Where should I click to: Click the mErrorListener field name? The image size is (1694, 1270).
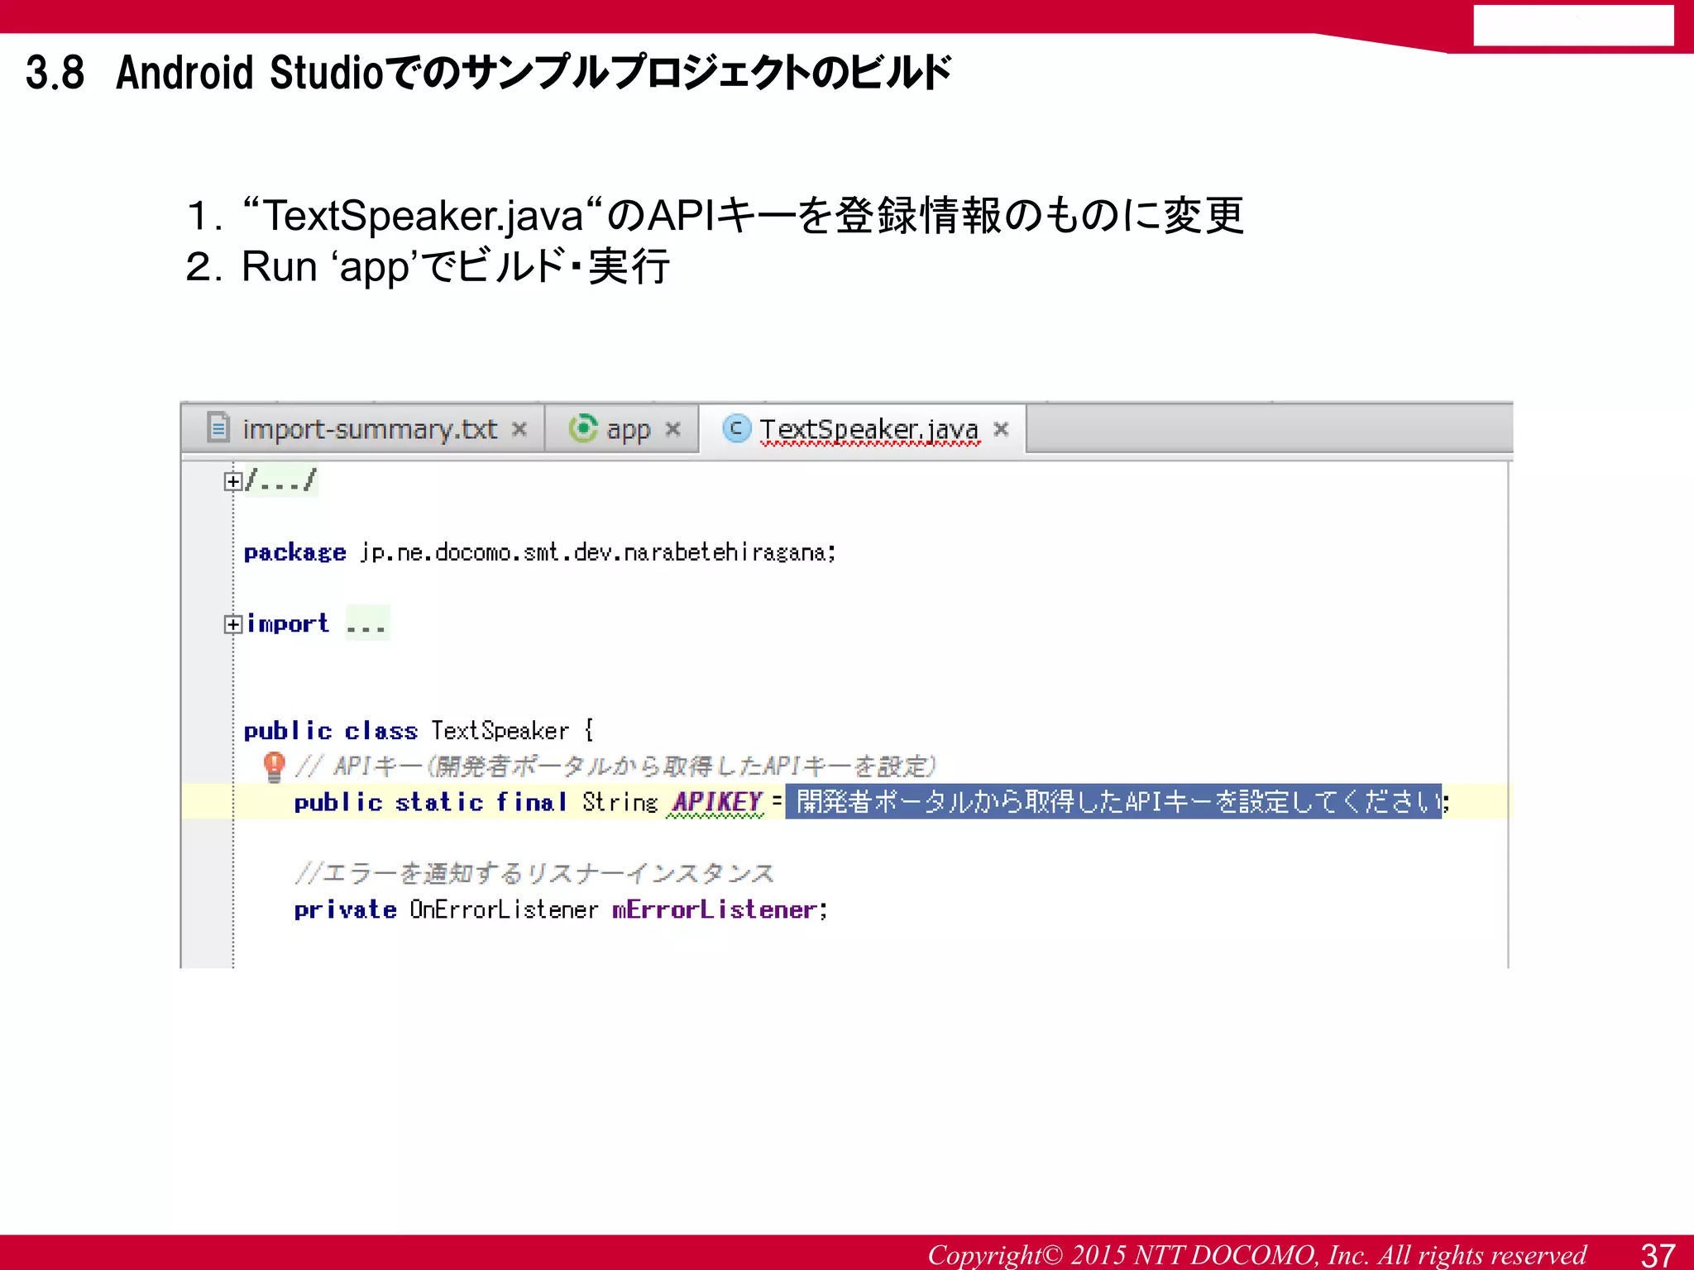[x=715, y=910]
